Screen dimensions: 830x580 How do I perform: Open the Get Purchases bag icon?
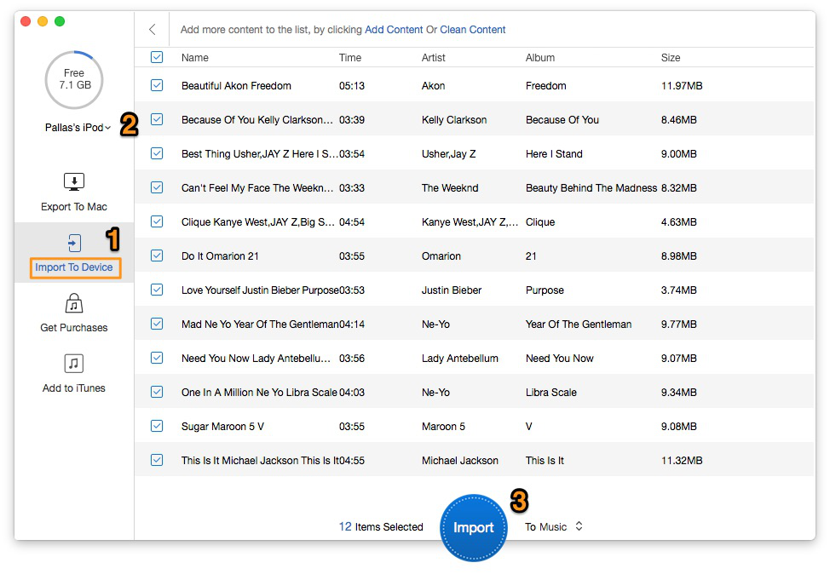pos(74,304)
